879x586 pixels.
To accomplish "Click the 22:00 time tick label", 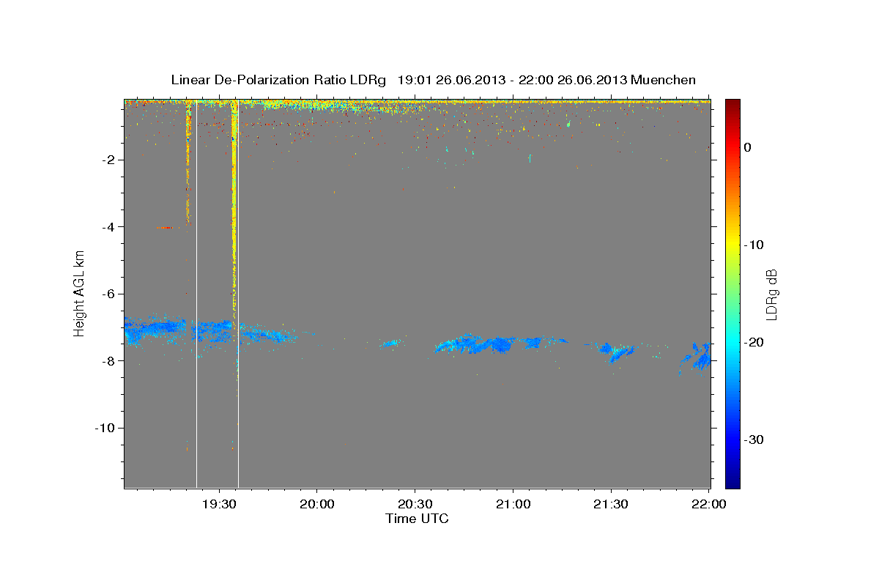I will tap(709, 504).
